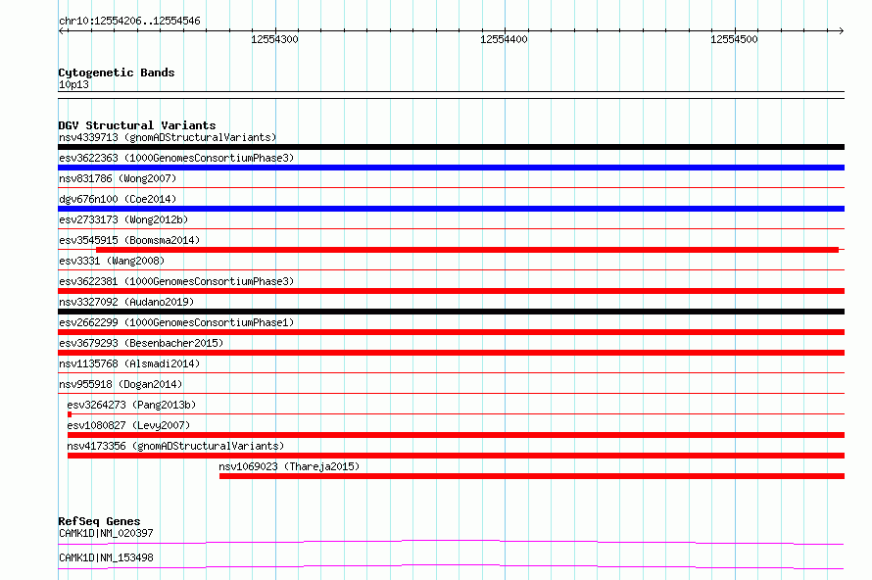
Task: Open nsv3327092 (Audano2019) variant
Action: 126,302
